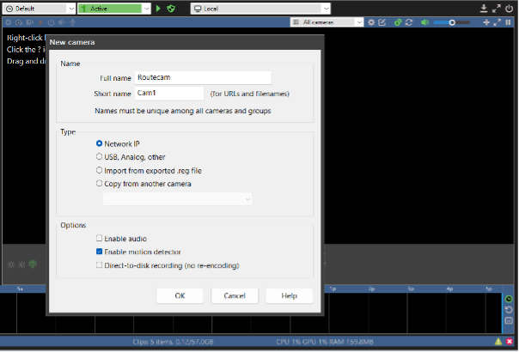
Task: Select the USB, Analog, other radio option
Action: 99,157
